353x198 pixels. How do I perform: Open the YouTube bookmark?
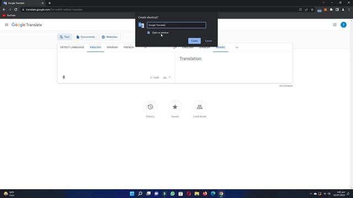coord(9,15)
